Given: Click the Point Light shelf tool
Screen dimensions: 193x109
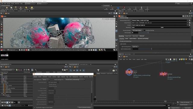Looking at the screenshot, I should tap(7, 8).
